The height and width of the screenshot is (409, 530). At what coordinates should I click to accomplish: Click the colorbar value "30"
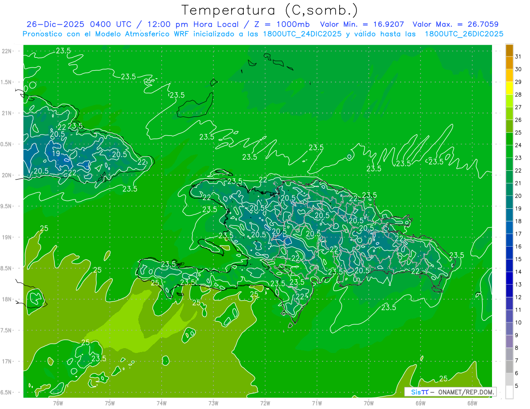[x=519, y=69]
